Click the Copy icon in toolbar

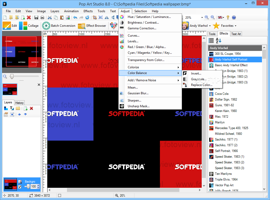point(56,17)
